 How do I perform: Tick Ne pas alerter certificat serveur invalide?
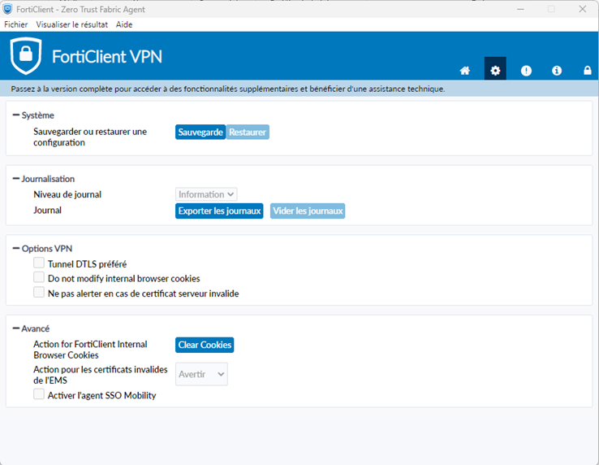point(39,292)
